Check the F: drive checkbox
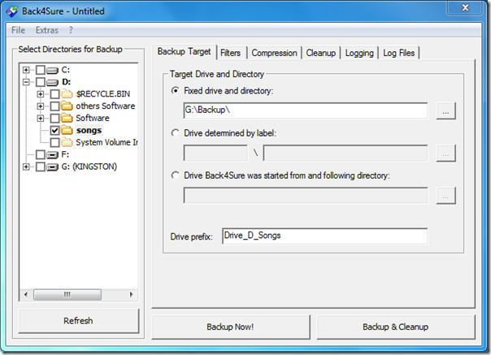Image resolution: width=491 pixels, height=355 pixels. point(41,154)
